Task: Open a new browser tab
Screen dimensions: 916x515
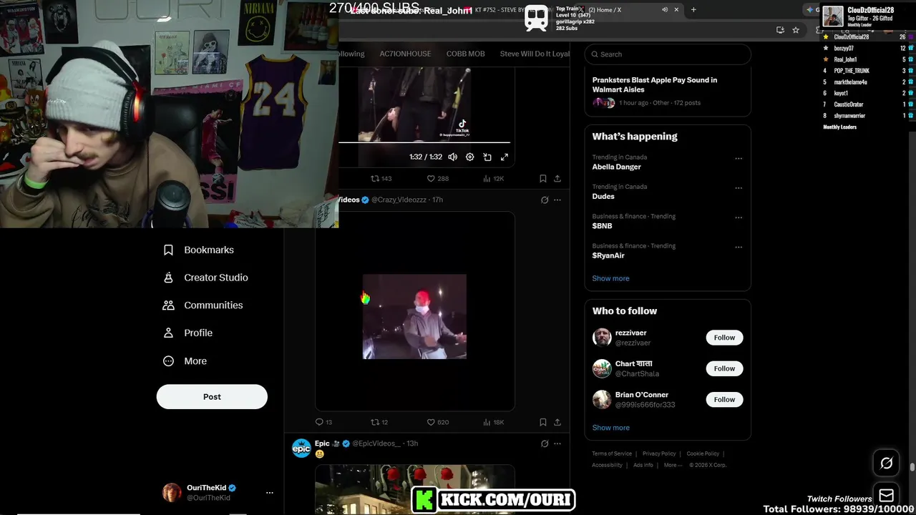Action: (693, 9)
